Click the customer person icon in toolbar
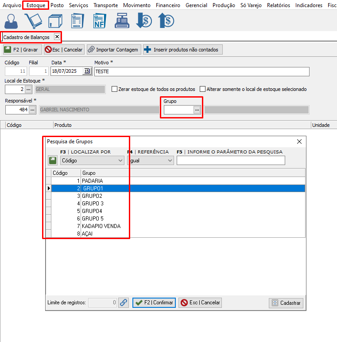 [13, 21]
